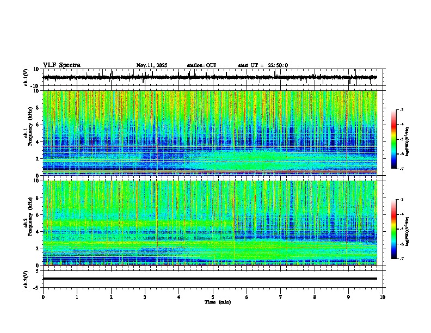Click the "-3" label on ch.2 color bar

pyautogui.click(x=401, y=200)
